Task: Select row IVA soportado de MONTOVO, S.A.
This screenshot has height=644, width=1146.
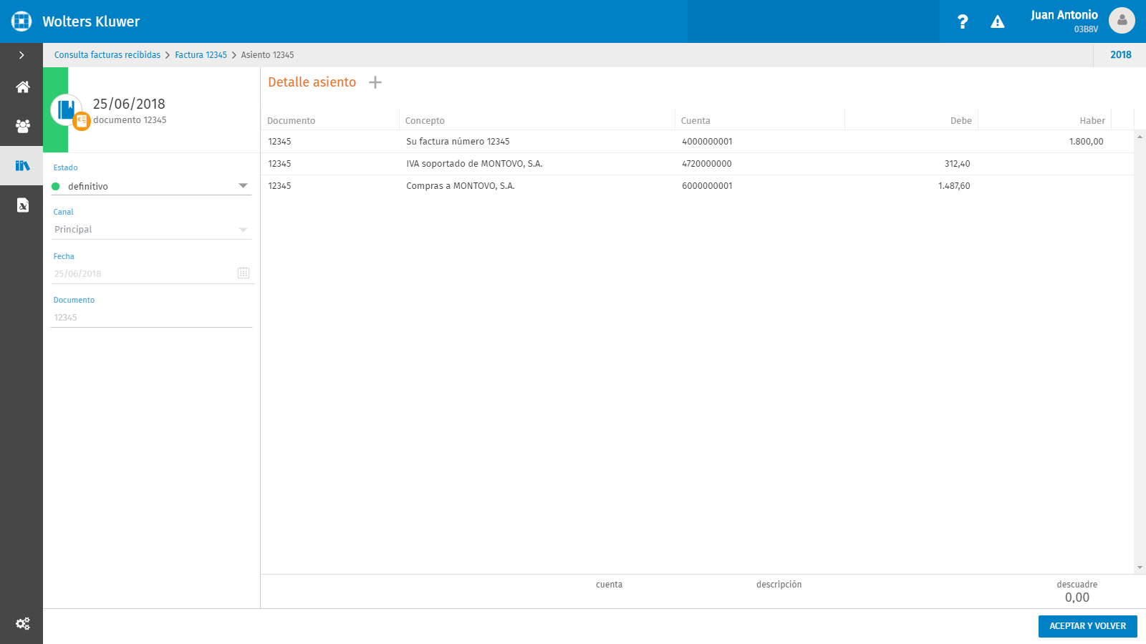Action: point(697,164)
